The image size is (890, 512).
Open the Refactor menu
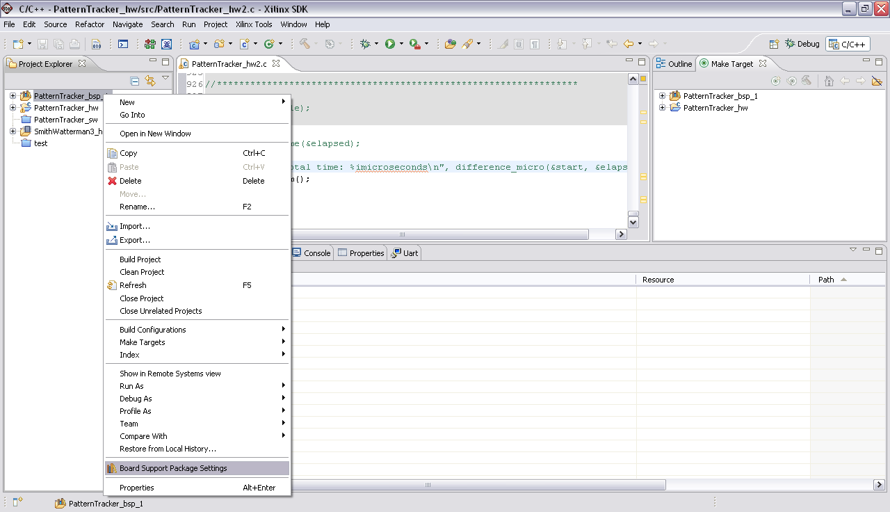pyautogui.click(x=90, y=24)
